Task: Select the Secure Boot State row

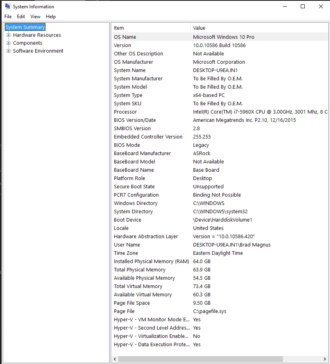Action: (220, 187)
